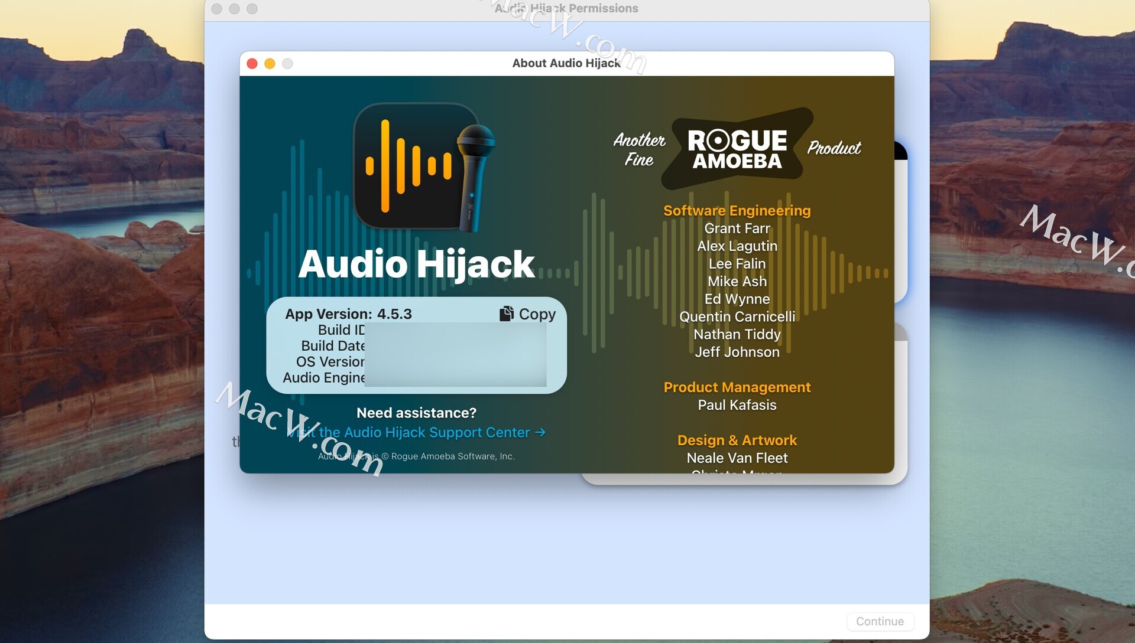Click the name 'Grant Farr'
This screenshot has height=643, width=1135.
click(737, 229)
